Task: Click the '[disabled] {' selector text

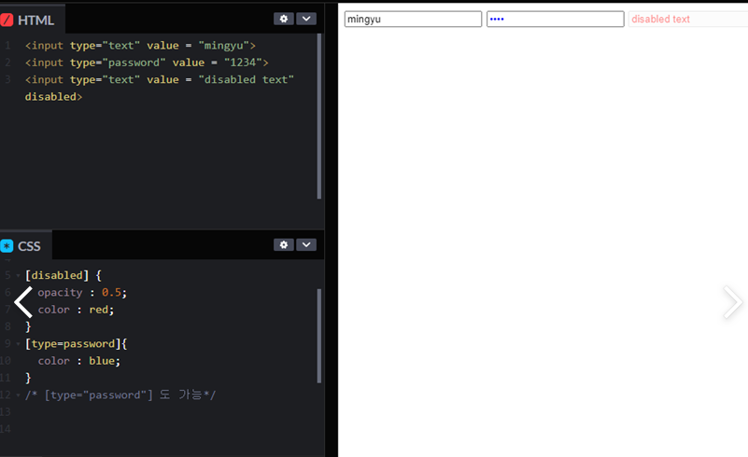Action: coord(63,275)
